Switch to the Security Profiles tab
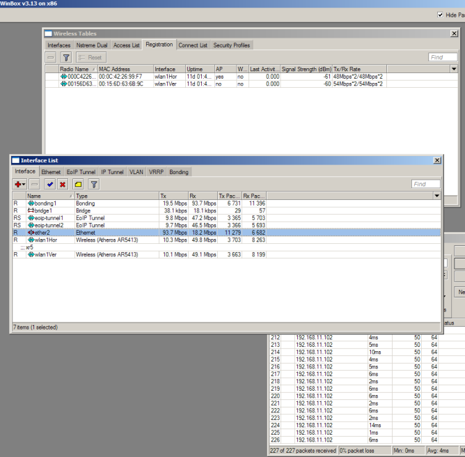Image resolution: width=465 pixels, height=457 pixels. tap(232, 45)
